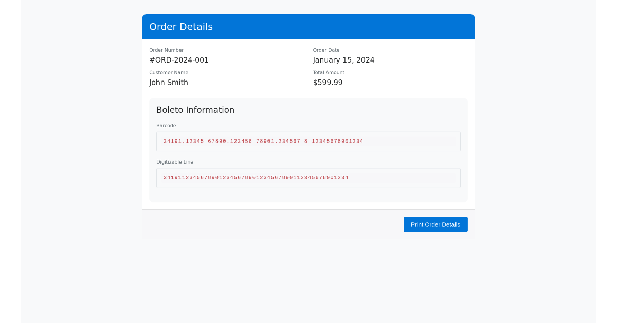Viewport: 617px width, 323px height.
Task: Click the Total Amount label
Action: [x=329, y=72]
